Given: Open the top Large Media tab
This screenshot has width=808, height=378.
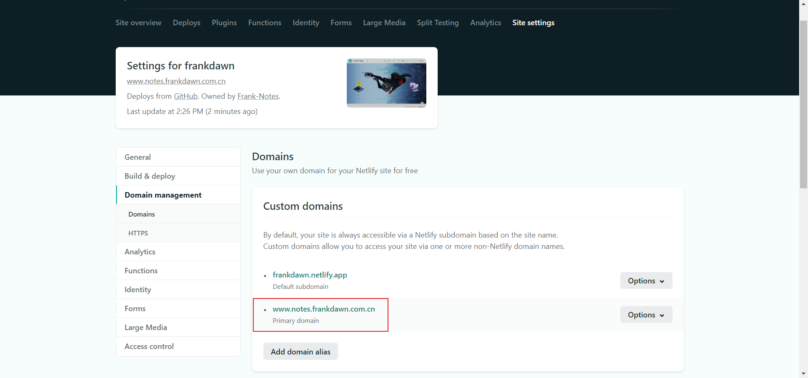Looking at the screenshot, I should (384, 23).
